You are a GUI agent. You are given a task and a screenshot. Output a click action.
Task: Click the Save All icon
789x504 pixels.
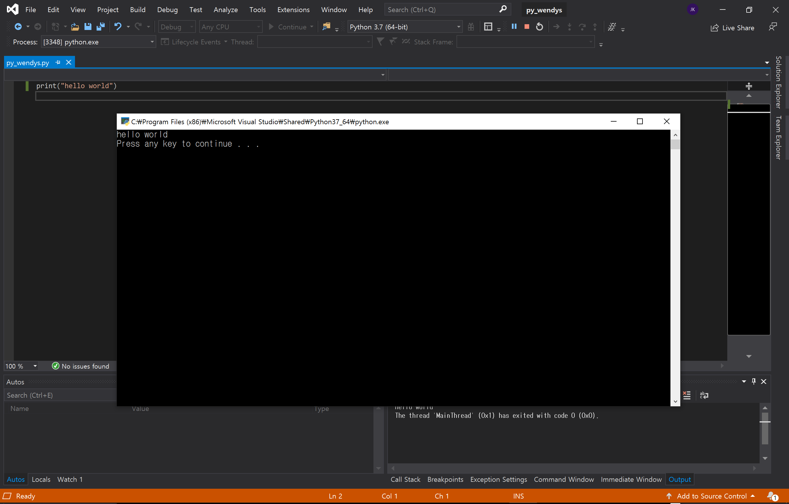tap(101, 27)
